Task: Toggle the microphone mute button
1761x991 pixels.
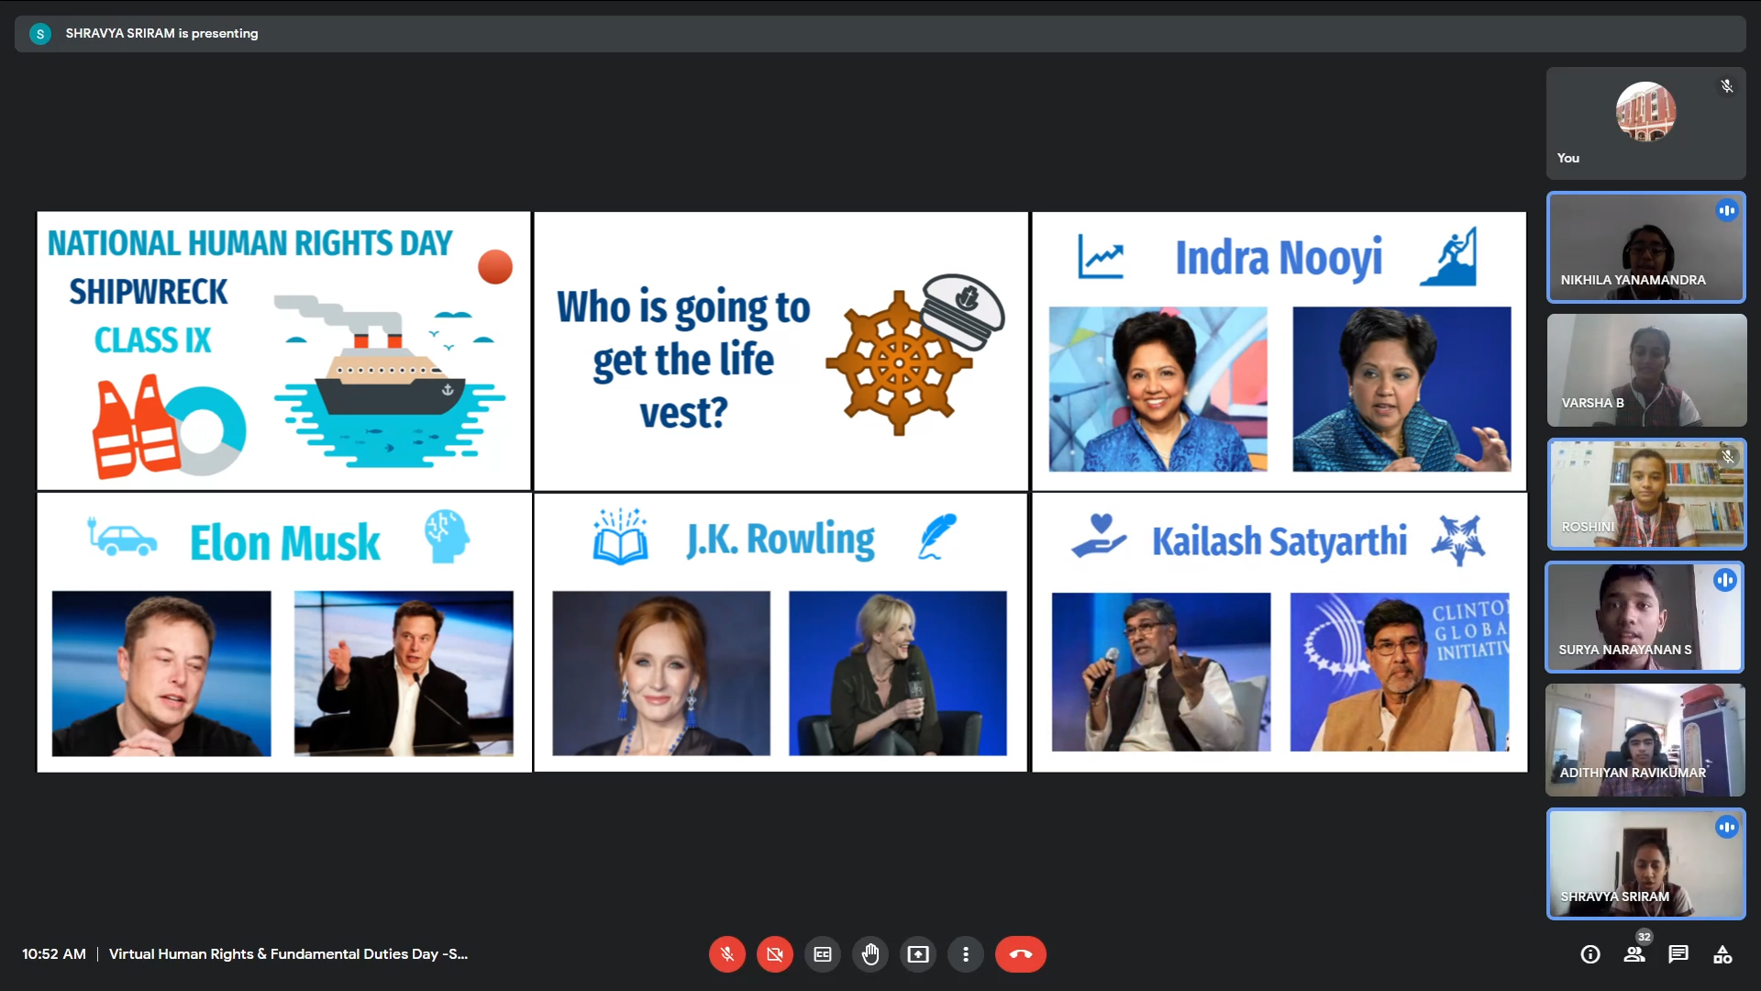Action: tap(726, 954)
